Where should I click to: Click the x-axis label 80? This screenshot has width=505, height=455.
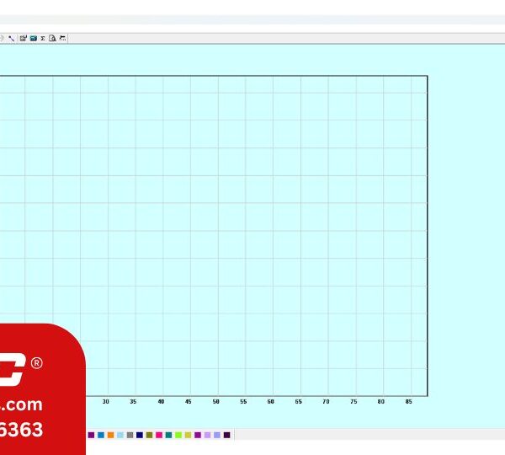pyautogui.click(x=381, y=401)
